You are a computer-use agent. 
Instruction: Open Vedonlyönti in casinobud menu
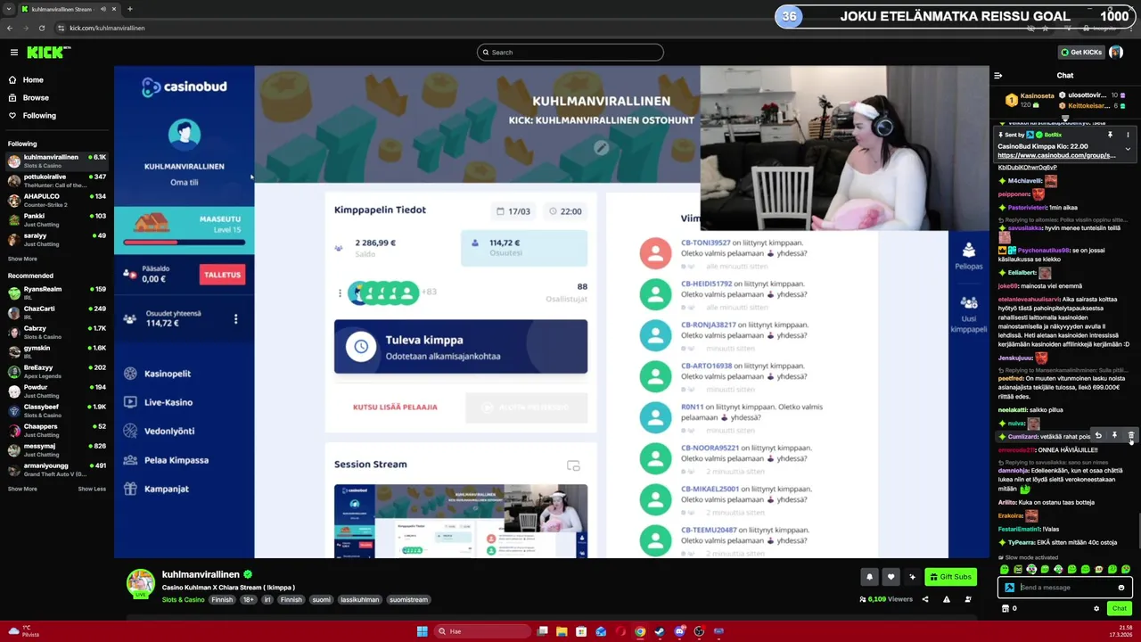click(x=168, y=431)
